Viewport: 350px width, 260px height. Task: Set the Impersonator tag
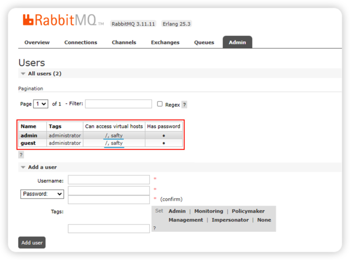230,220
